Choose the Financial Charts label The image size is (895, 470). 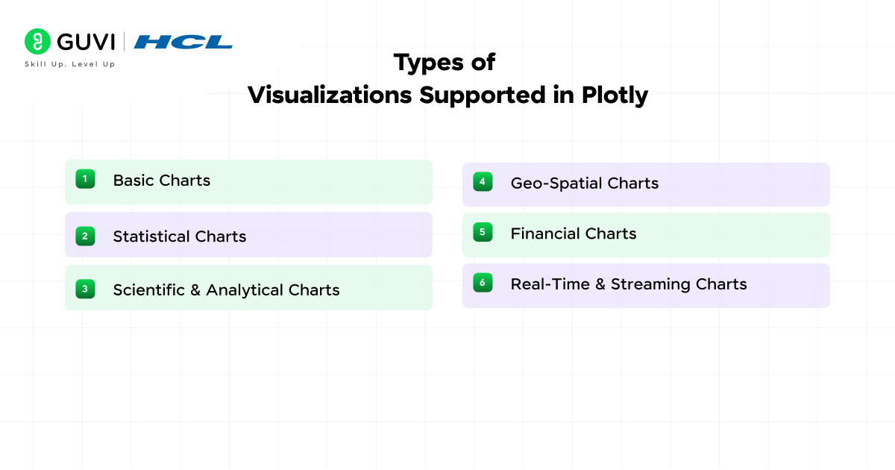(574, 234)
